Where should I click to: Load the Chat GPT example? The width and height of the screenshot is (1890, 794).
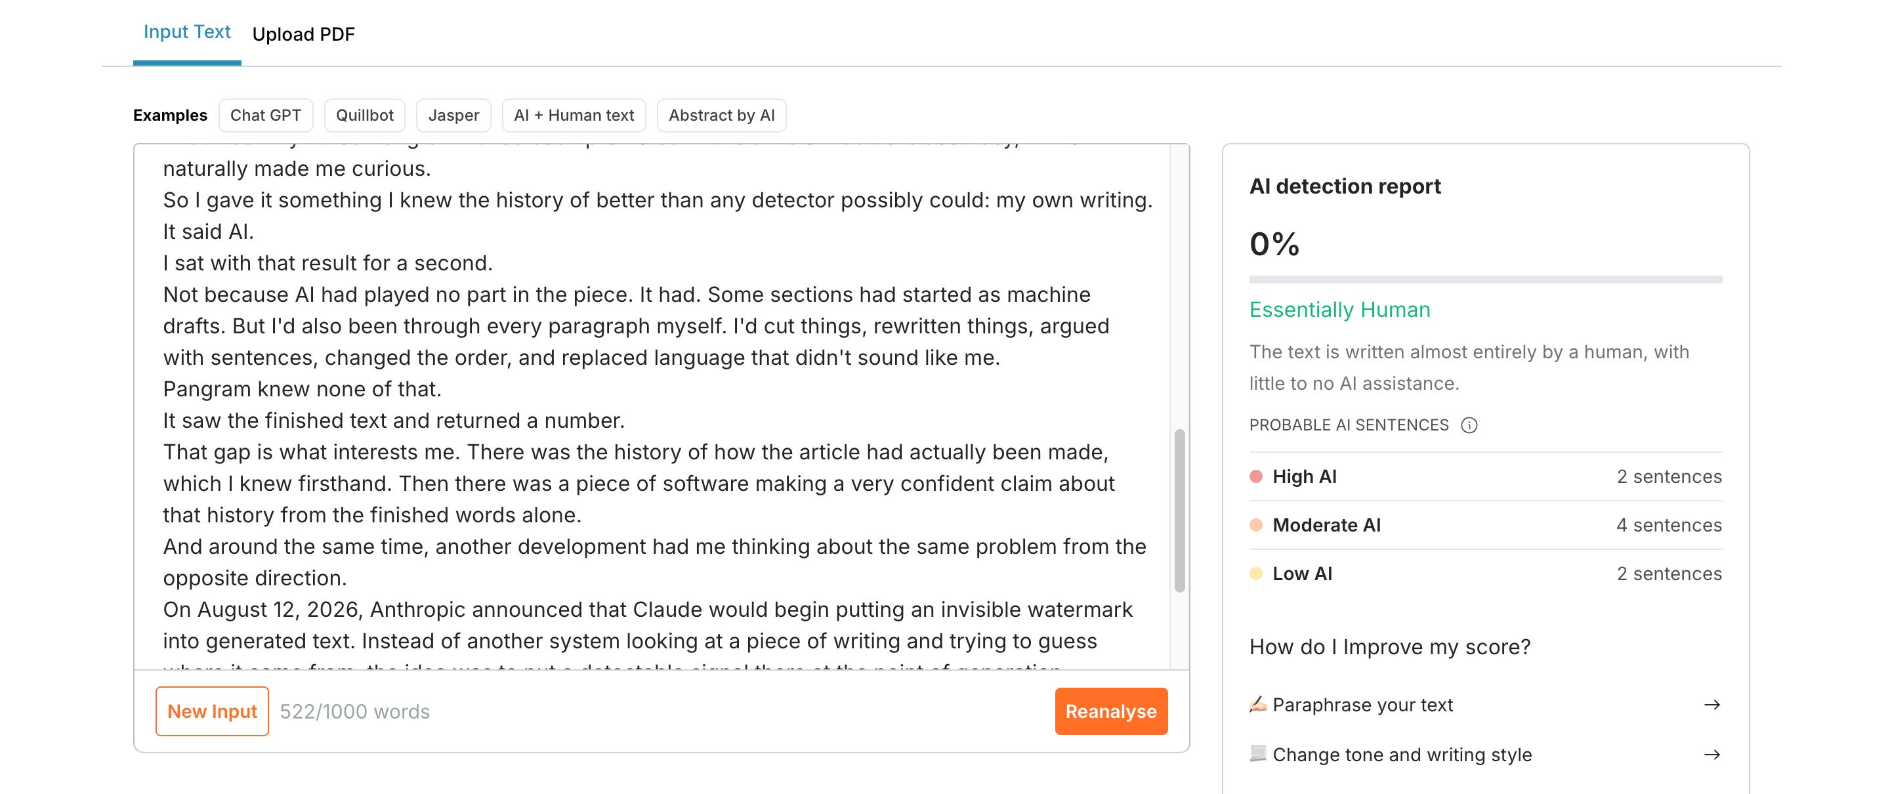[266, 115]
